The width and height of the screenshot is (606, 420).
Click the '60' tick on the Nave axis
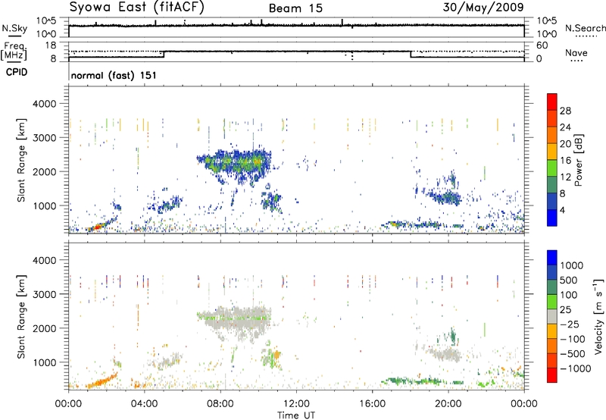coord(542,45)
